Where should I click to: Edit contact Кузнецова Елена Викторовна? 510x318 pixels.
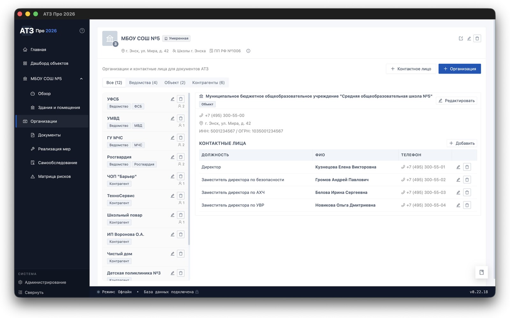click(x=458, y=167)
